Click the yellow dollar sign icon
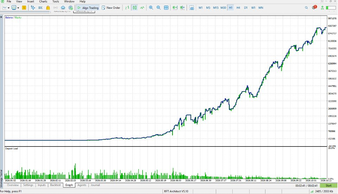Viewport: 338px width, 194px height. point(24,8)
